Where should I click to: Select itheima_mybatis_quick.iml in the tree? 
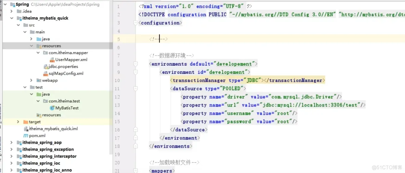click(x=53, y=129)
